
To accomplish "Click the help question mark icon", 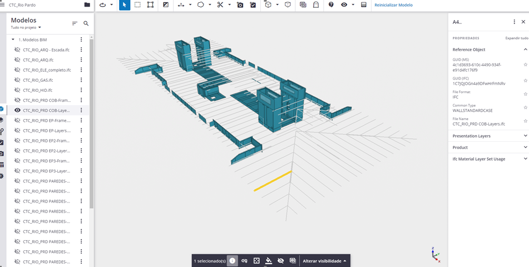I will [x=331, y=5].
